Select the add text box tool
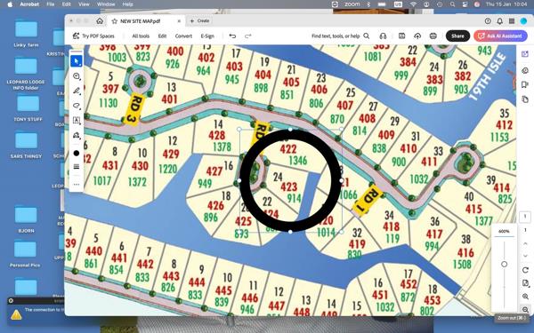The image size is (534, 333). (77, 120)
